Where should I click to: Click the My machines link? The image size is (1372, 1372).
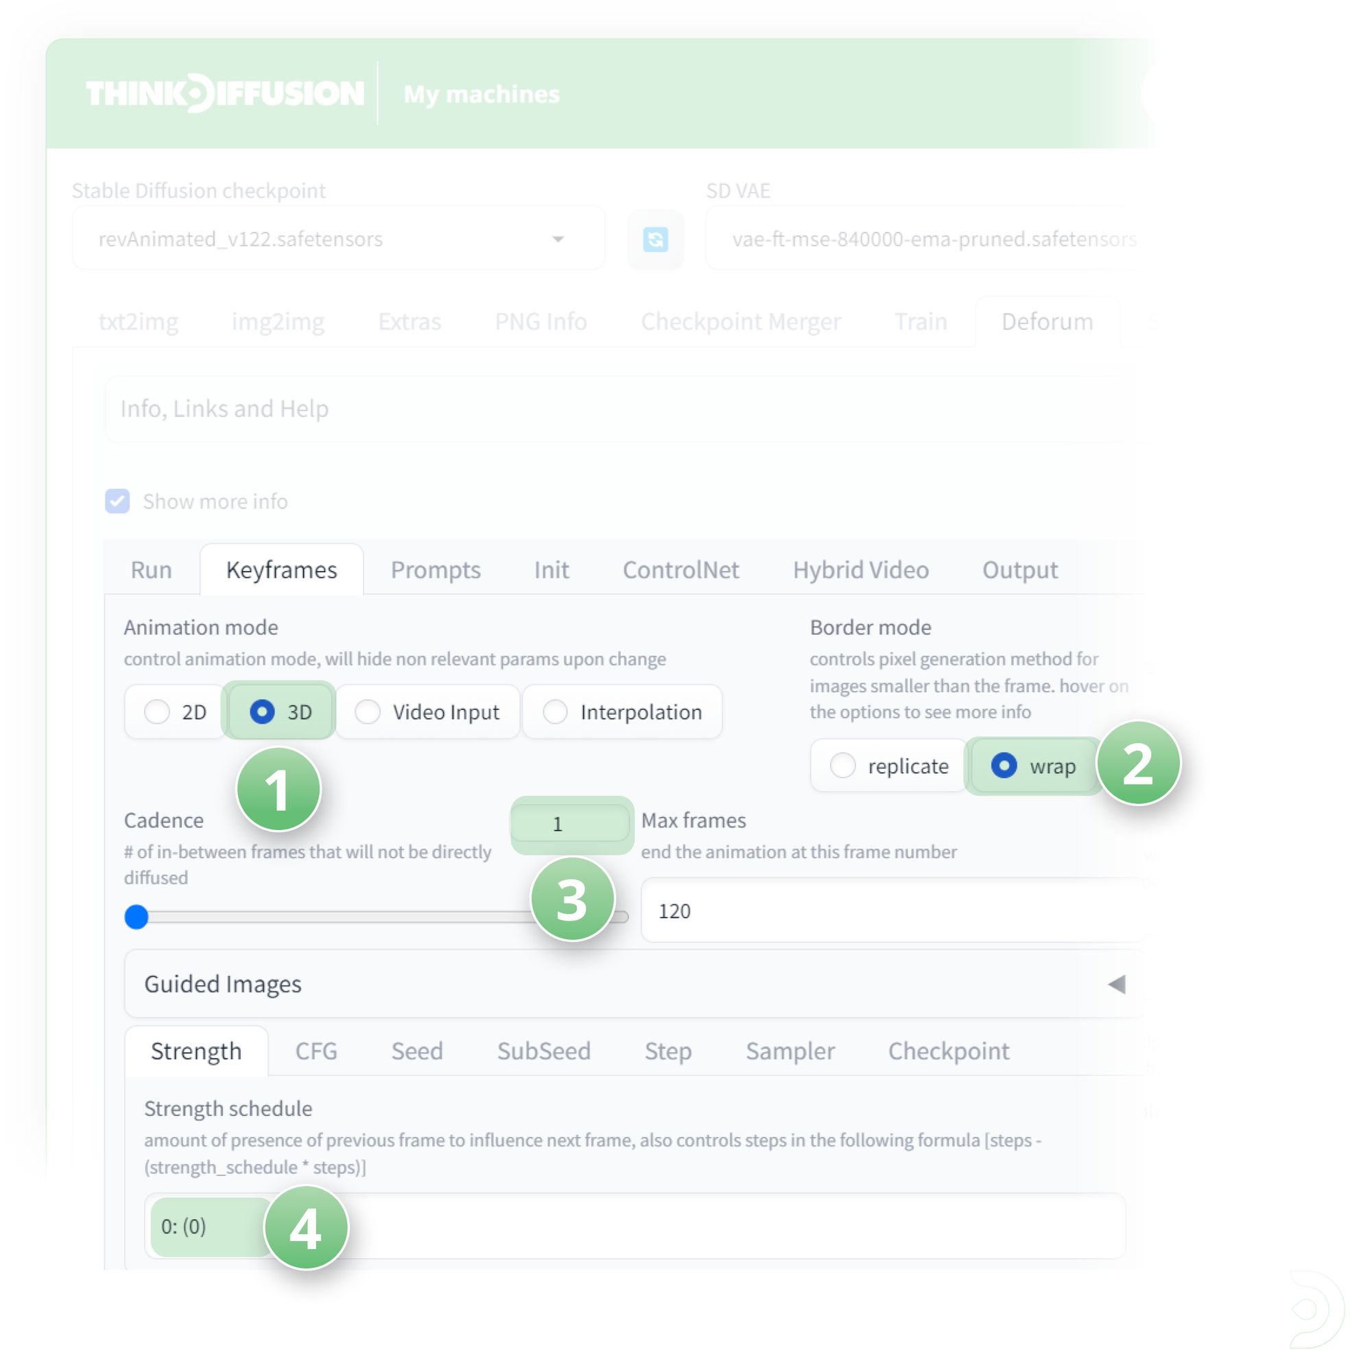482,94
